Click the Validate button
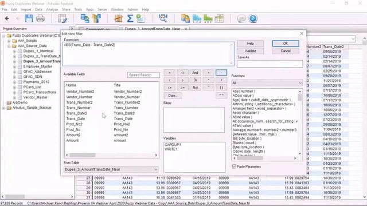 pos(250,51)
